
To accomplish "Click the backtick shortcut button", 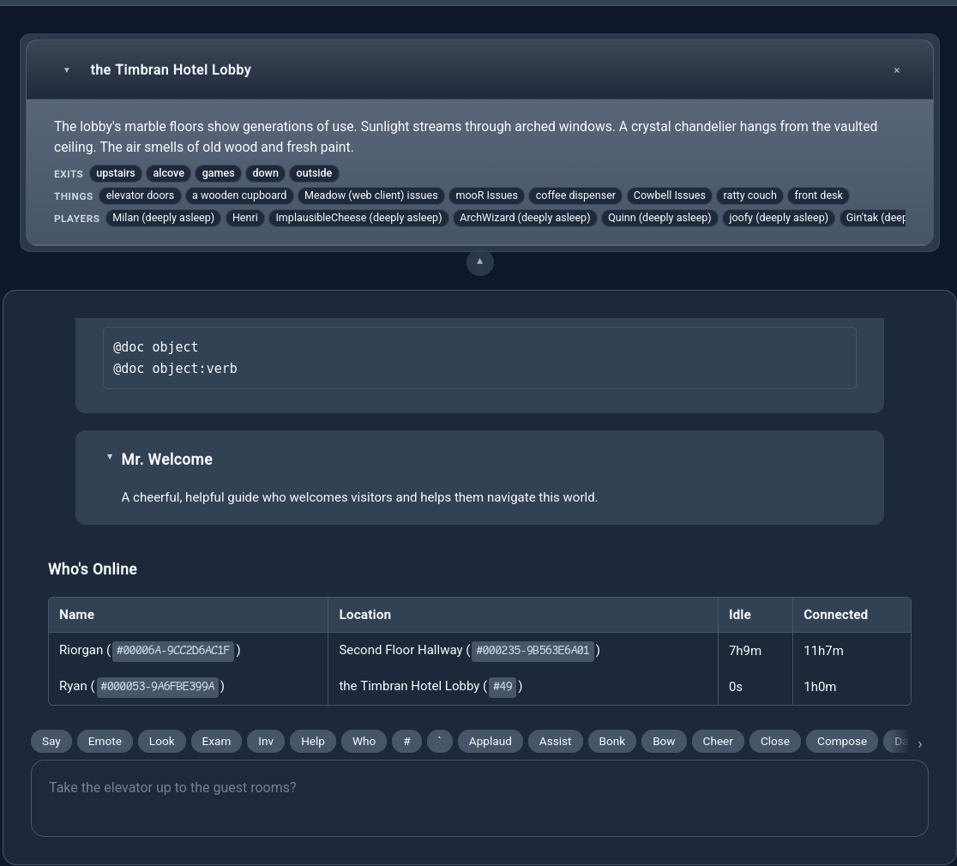I will coord(439,741).
